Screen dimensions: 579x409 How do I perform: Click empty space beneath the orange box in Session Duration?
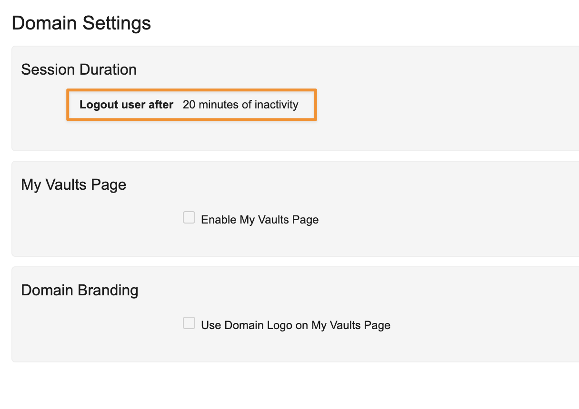[x=190, y=136]
